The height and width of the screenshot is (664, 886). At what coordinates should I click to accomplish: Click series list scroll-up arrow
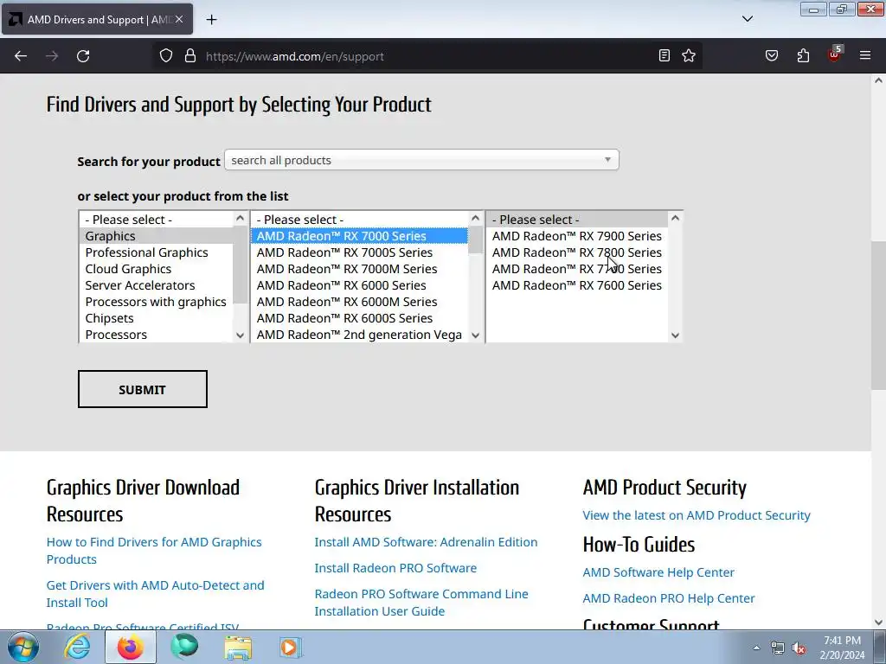click(476, 218)
